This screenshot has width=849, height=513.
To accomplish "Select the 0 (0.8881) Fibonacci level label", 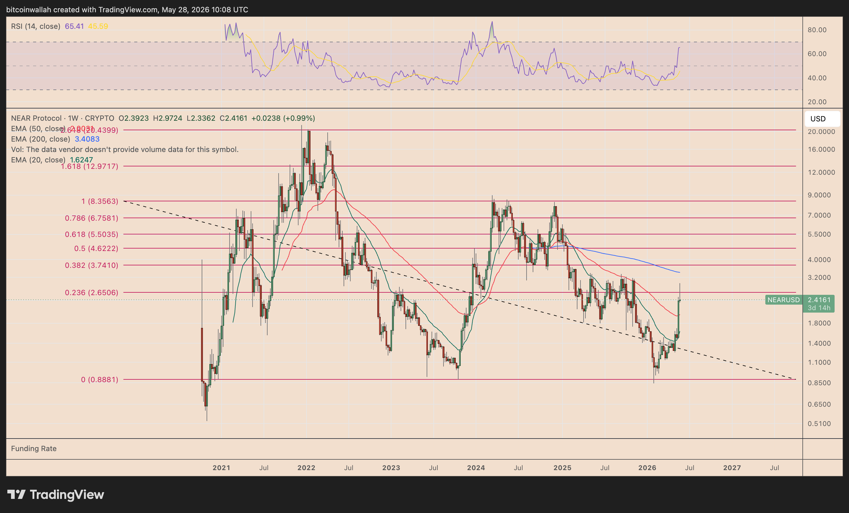I will (100, 380).
